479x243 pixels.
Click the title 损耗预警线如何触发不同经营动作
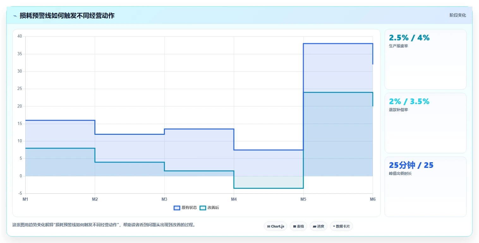pyautogui.click(x=67, y=16)
